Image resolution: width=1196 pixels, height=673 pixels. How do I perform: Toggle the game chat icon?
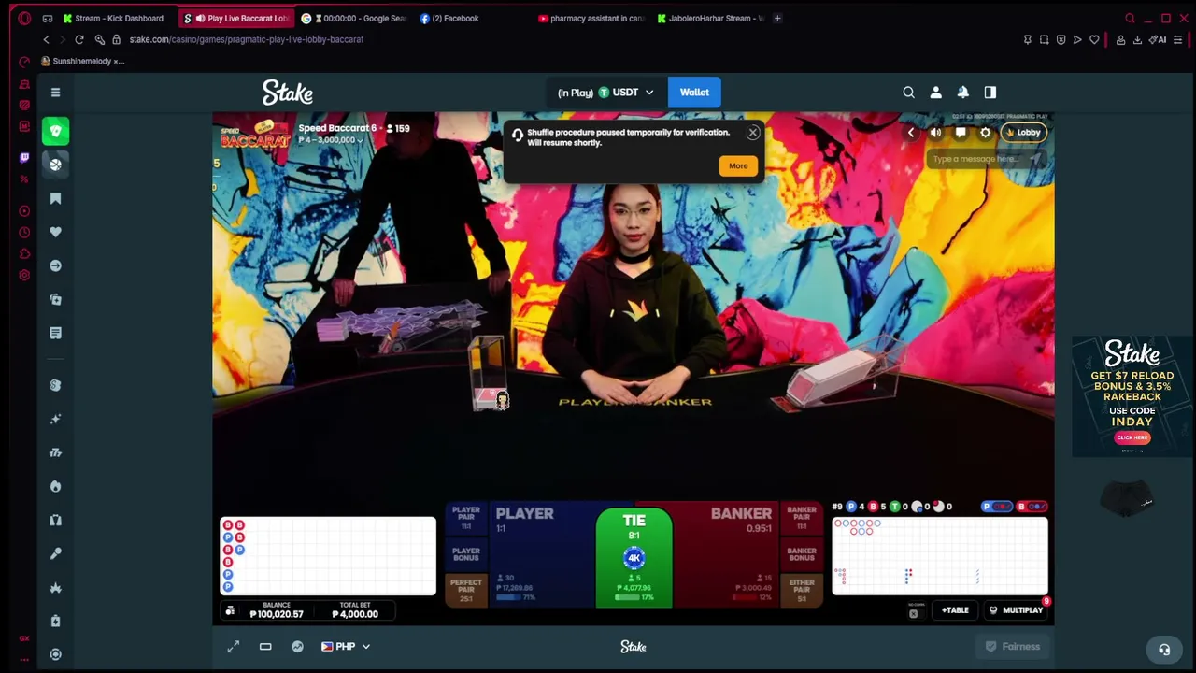click(961, 133)
